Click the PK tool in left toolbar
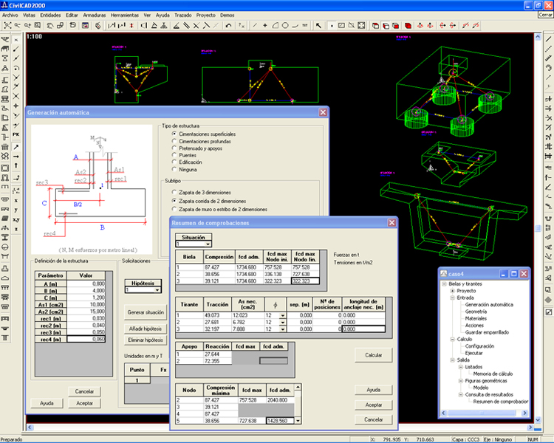The width and height of the screenshot is (554, 443). coord(16,135)
